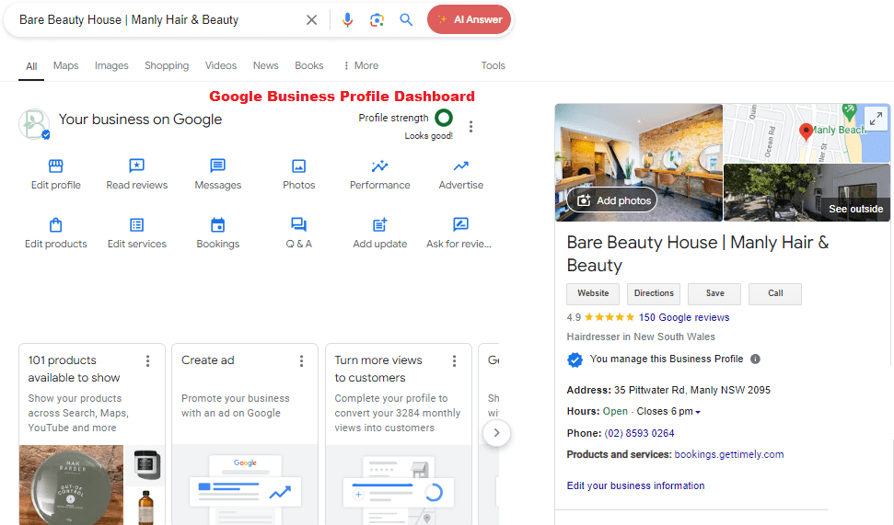894x525 pixels.
Task: Click the Website button
Action: point(593,294)
